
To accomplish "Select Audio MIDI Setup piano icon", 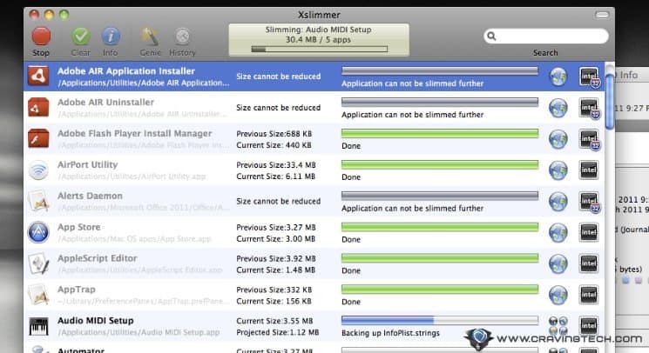I will (38, 326).
